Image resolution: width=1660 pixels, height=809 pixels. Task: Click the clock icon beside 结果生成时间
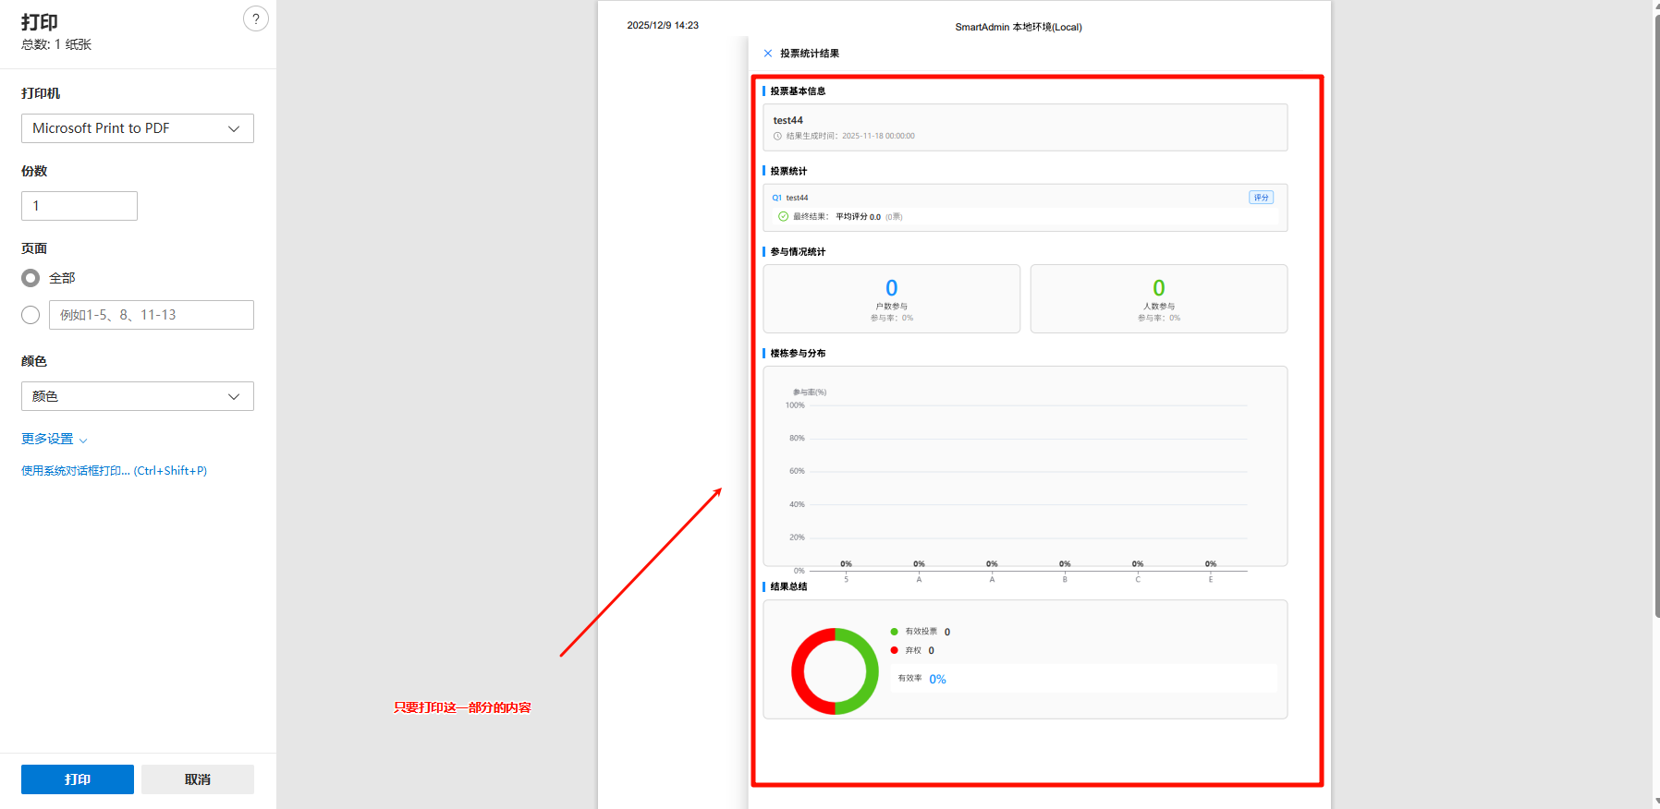tap(777, 136)
